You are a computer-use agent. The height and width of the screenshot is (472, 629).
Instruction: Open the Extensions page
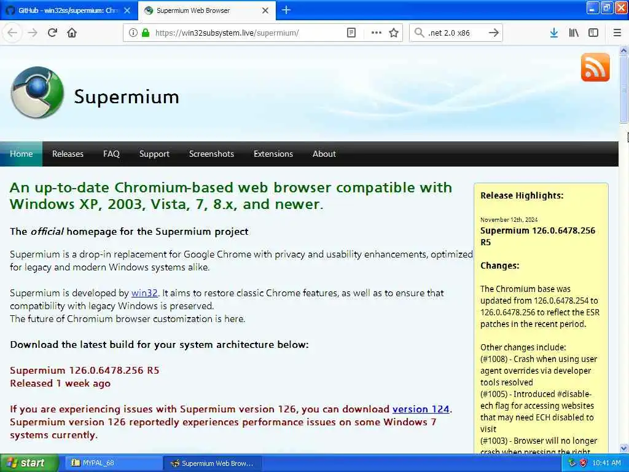[273, 154]
